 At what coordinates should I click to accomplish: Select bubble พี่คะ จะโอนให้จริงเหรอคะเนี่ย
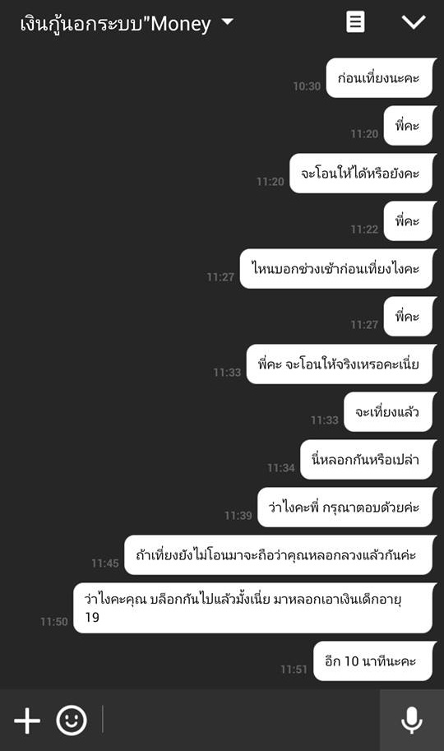tap(341, 364)
